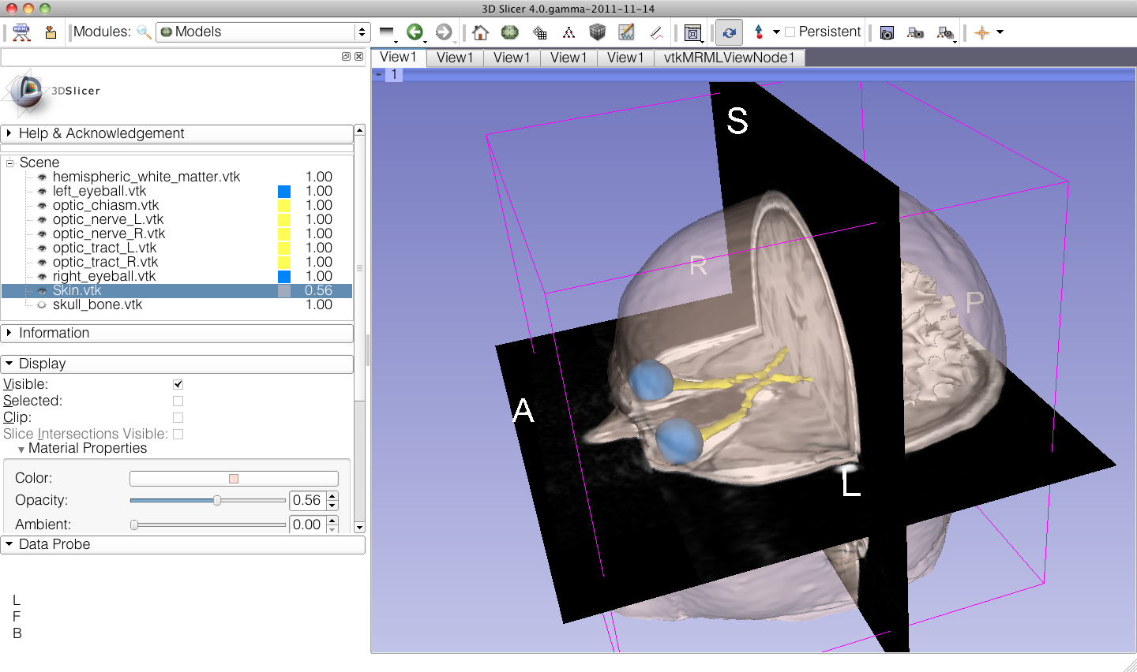Open the Volume Rendering cube icon
This screenshot has width=1137, height=672.
point(597,32)
